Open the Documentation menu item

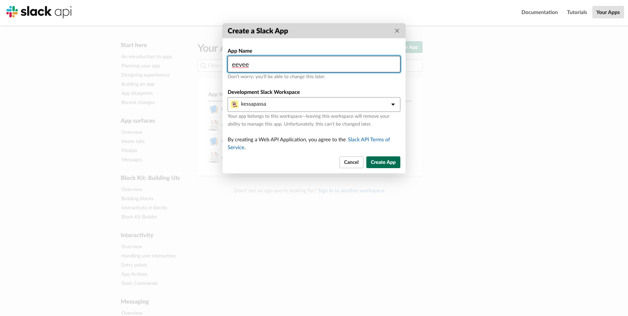(x=540, y=12)
